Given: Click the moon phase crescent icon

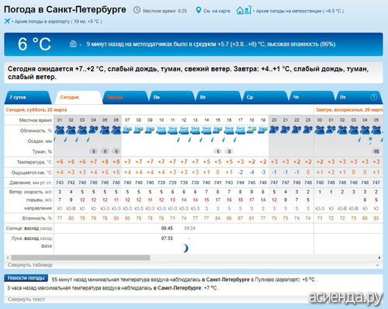Looking at the screenshot, I should (185, 248).
